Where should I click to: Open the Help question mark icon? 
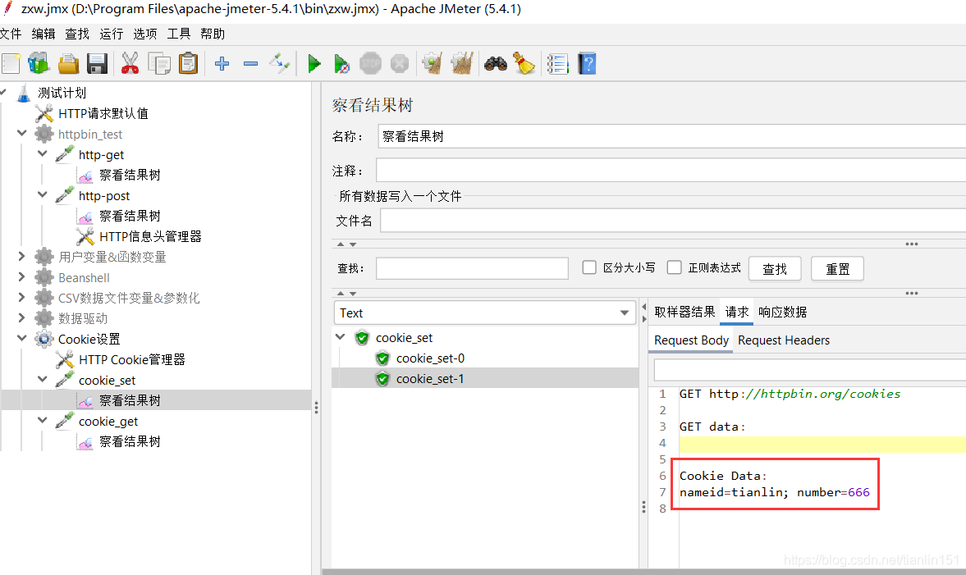click(587, 63)
